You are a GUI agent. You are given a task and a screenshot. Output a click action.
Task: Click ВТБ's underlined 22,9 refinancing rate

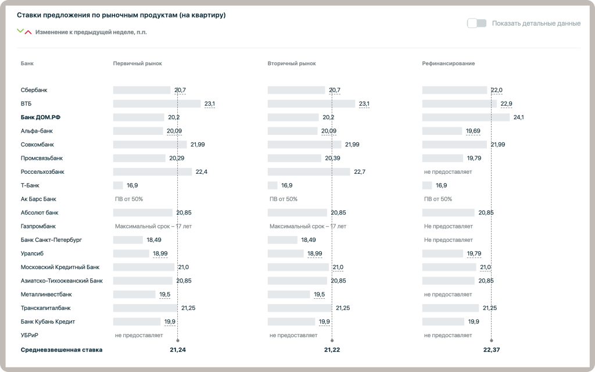(x=506, y=104)
